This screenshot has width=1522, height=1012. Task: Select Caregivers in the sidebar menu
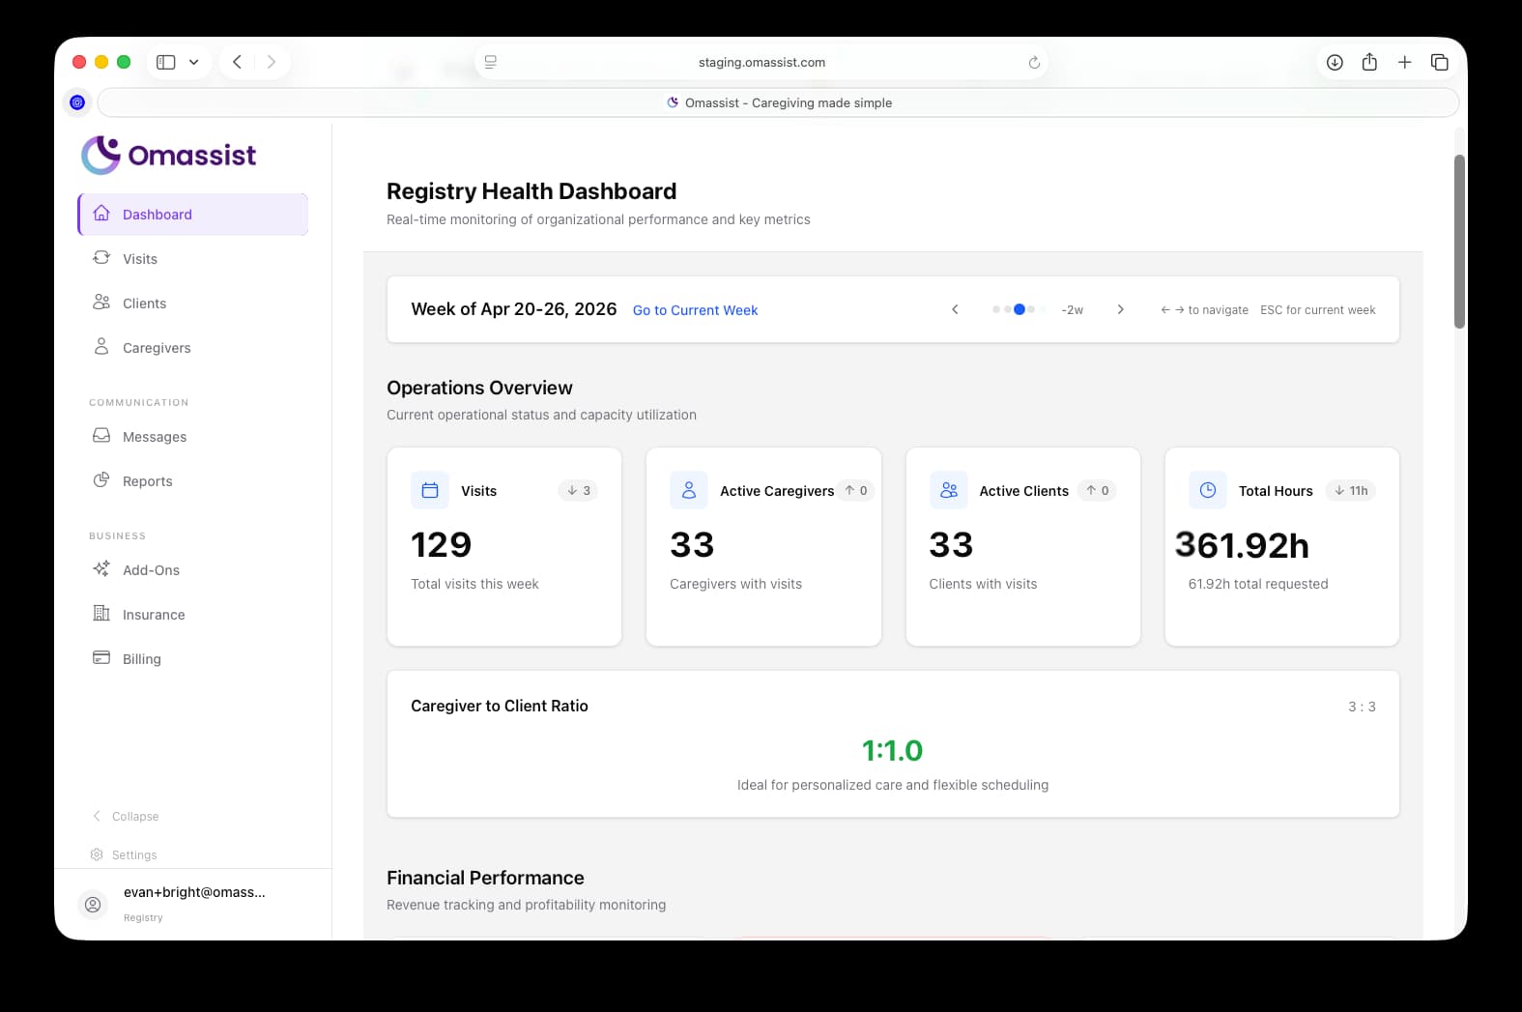pyautogui.click(x=193, y=347)
